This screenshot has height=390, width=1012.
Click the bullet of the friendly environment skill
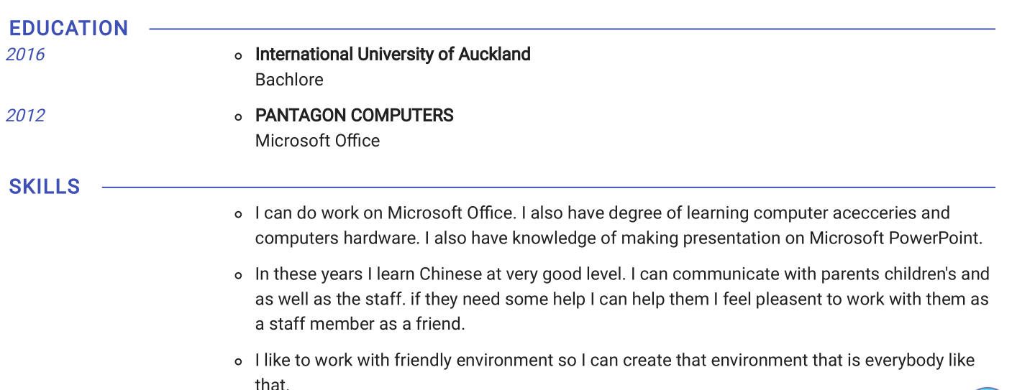click(x=238, y=361)
